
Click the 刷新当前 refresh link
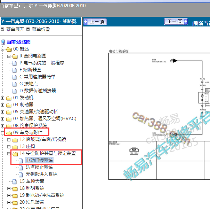(201, 23)
